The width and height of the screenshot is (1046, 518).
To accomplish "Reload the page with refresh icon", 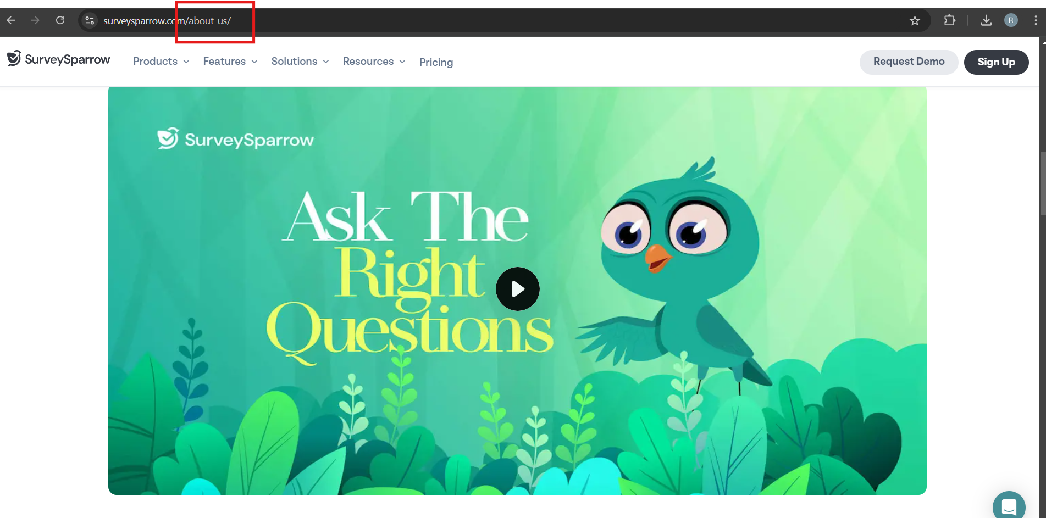I will [x=60, y=20].
